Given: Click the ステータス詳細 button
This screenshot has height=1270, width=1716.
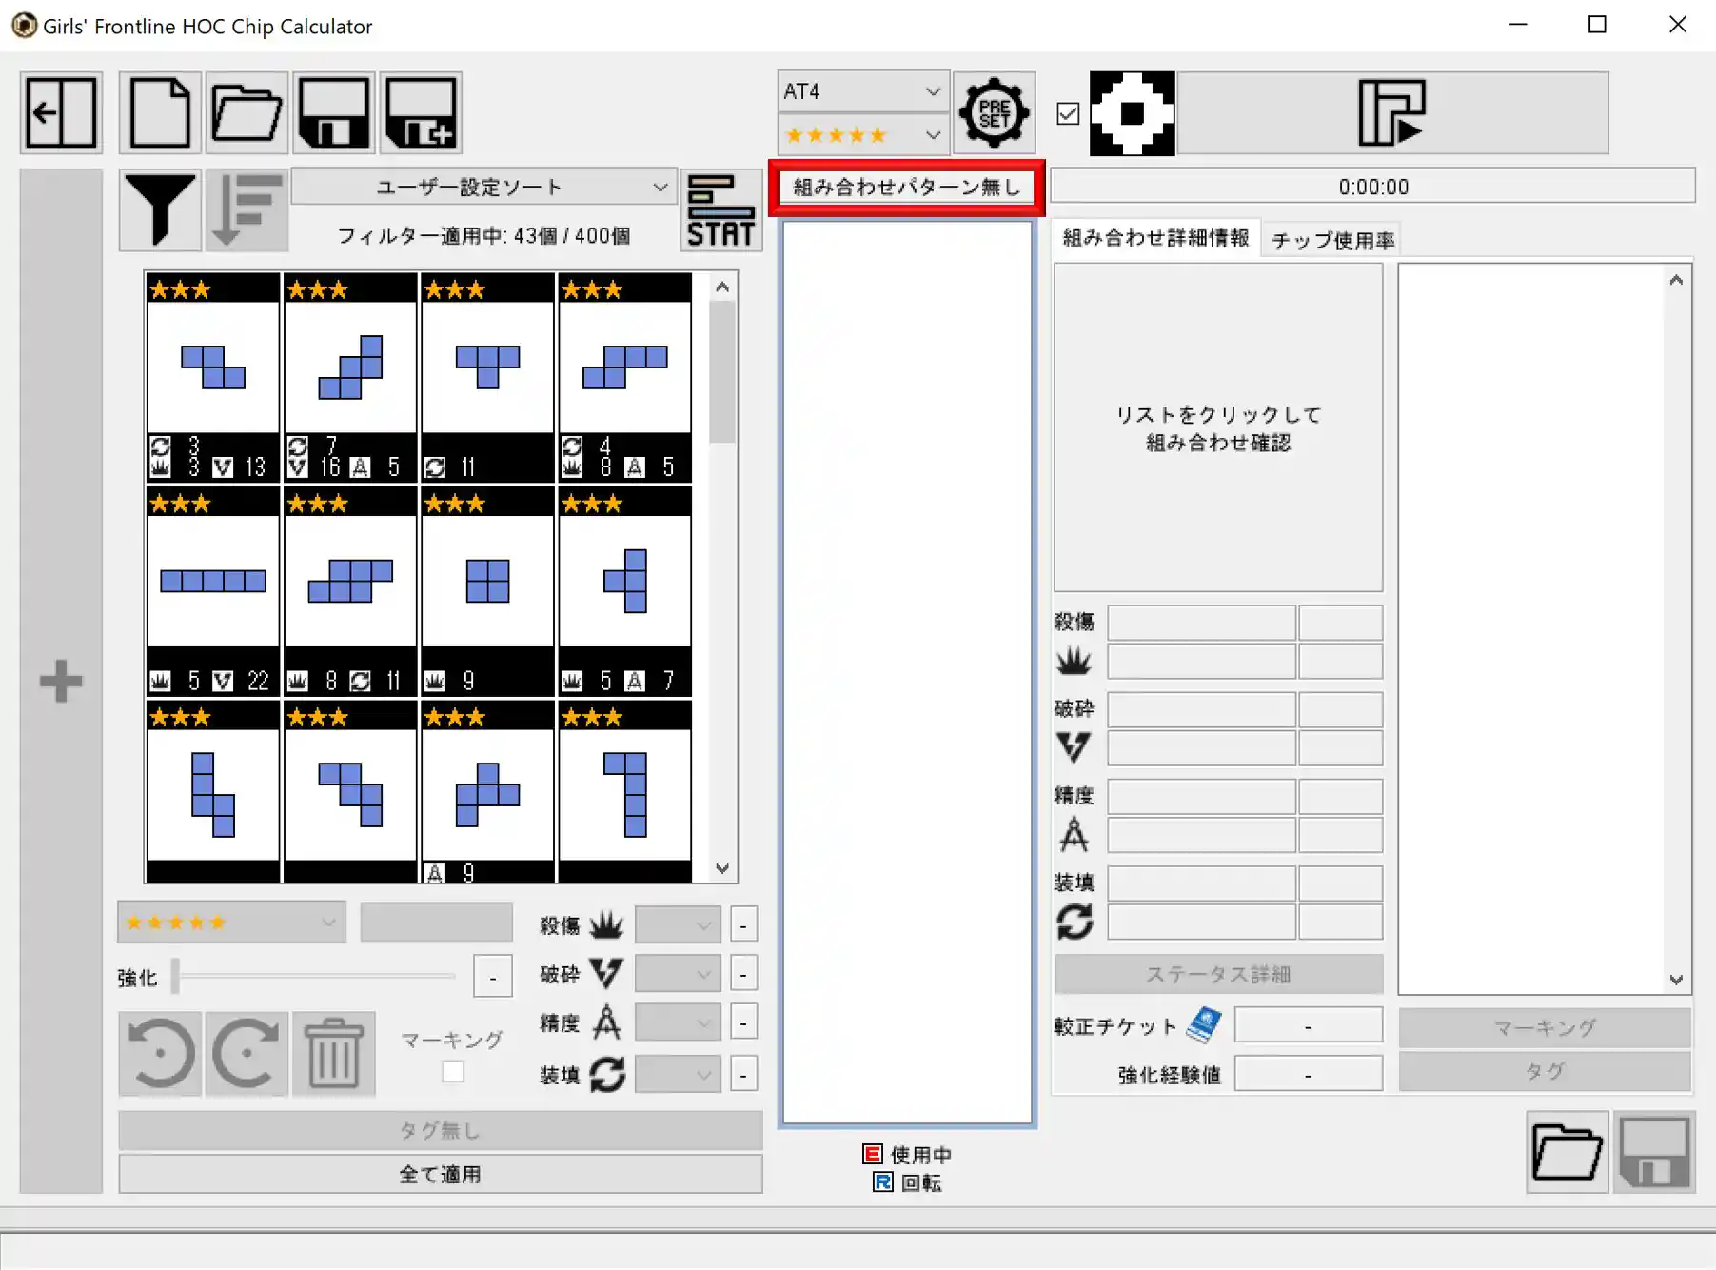Looking at the screenshot, I should [1218, 974].
